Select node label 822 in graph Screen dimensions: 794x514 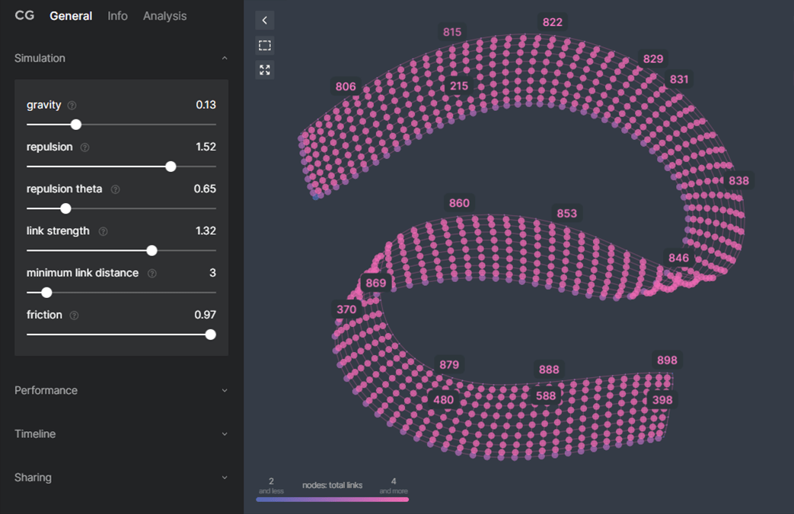point(552,23)
